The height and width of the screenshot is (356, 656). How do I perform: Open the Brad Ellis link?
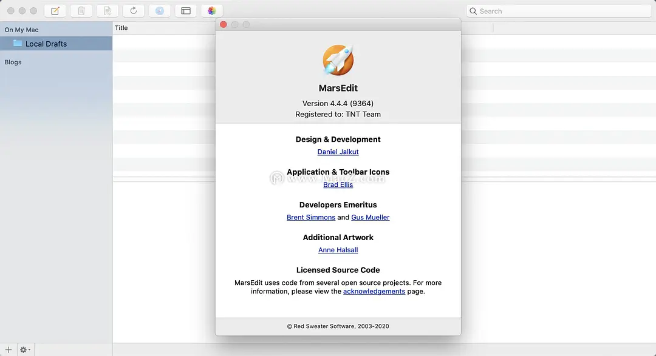[x=338, y=185]
